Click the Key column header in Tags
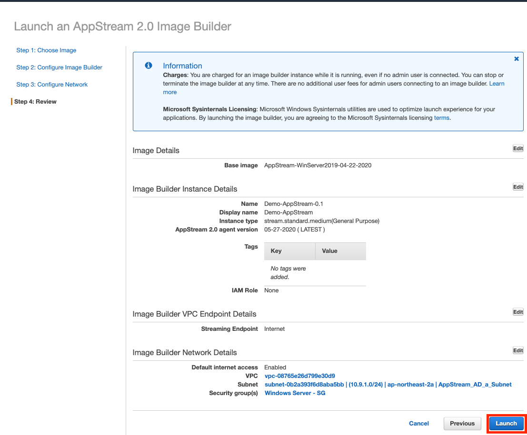This screenshot has width=527, height=435. (x=290, y=251)
